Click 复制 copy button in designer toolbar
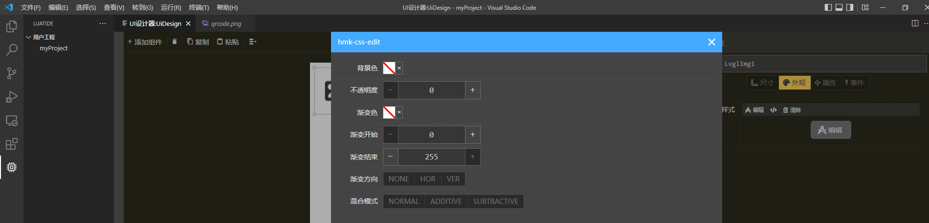Viewport: 929px width, 223px height. (198, 42)
